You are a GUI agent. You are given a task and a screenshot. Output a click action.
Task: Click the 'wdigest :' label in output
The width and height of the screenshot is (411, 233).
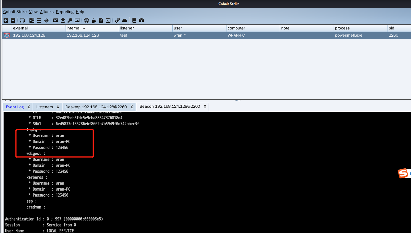(x=36, y=154)
